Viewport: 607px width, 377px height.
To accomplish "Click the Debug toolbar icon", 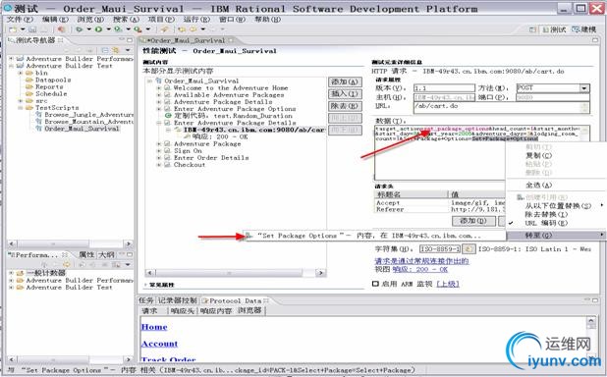I will [x=79, y=29].
